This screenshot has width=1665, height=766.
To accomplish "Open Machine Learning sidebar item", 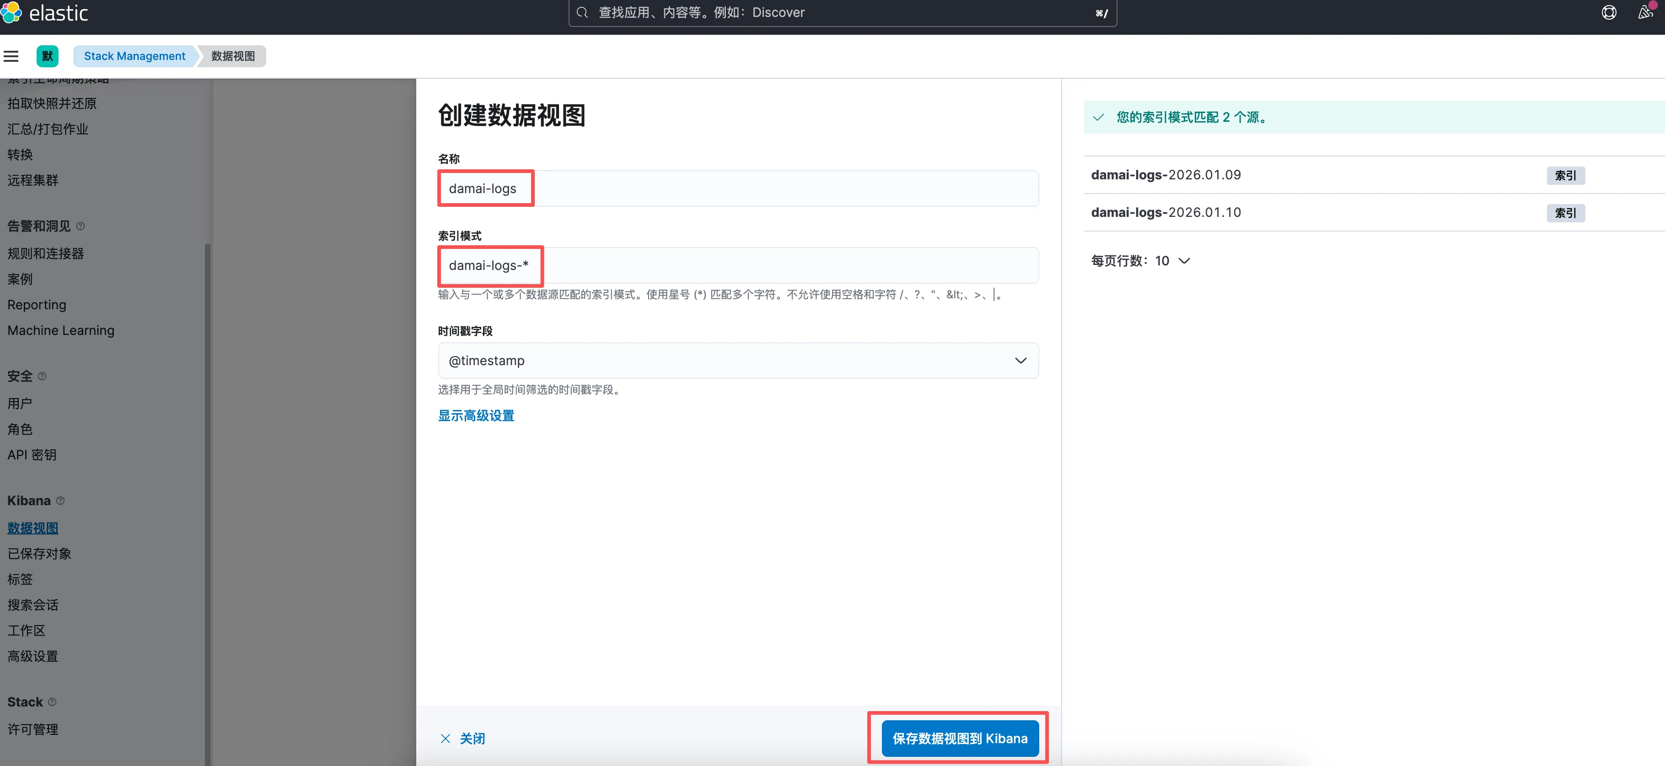I will pos(61,330).
